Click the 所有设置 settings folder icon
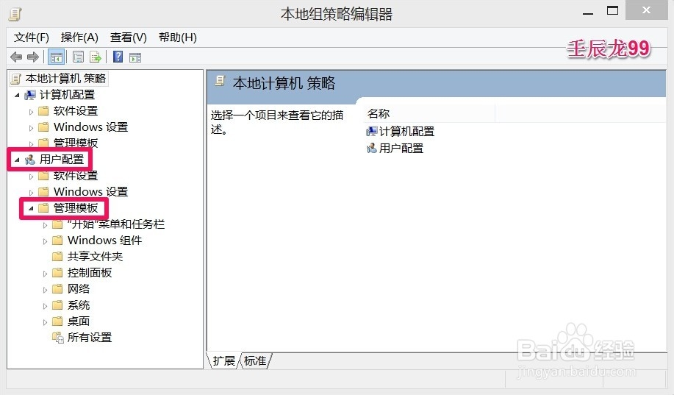Screen dimensions: 674x395 pyautogui.click(x=58, y=338)
